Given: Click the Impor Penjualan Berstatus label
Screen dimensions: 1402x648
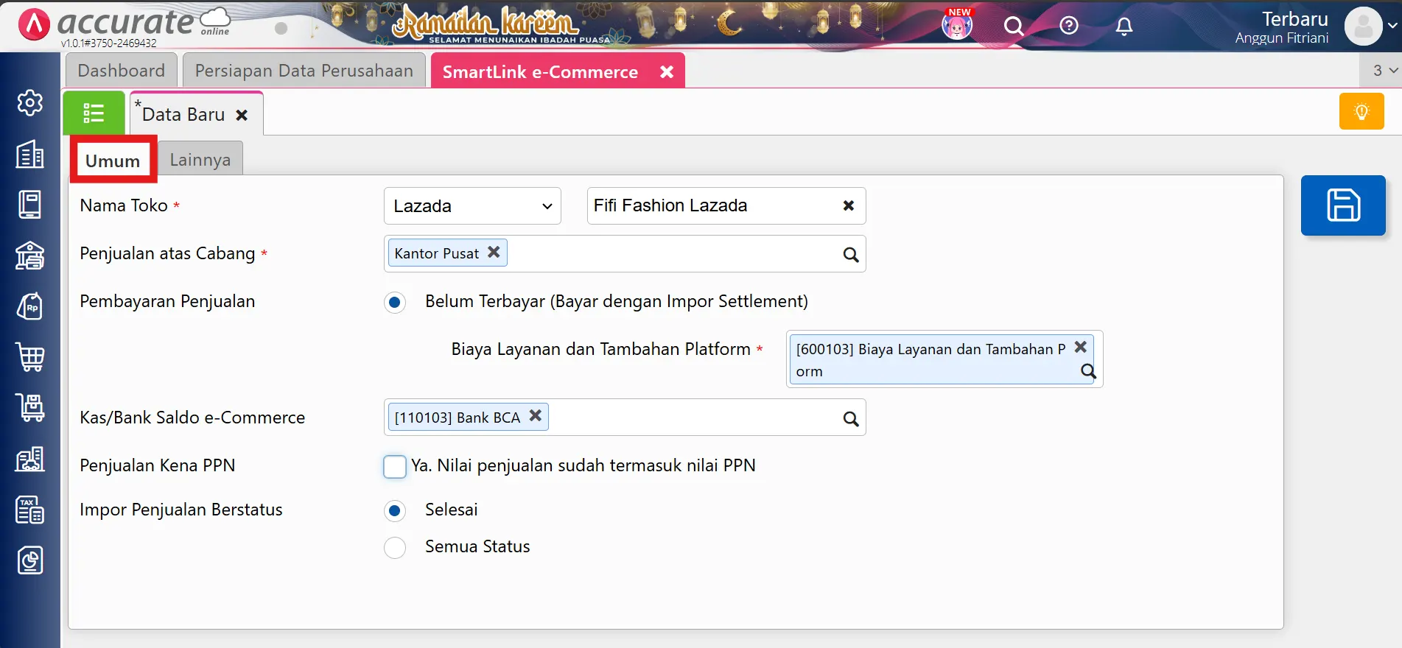Looking at the screenshot, I should (181, 510).
